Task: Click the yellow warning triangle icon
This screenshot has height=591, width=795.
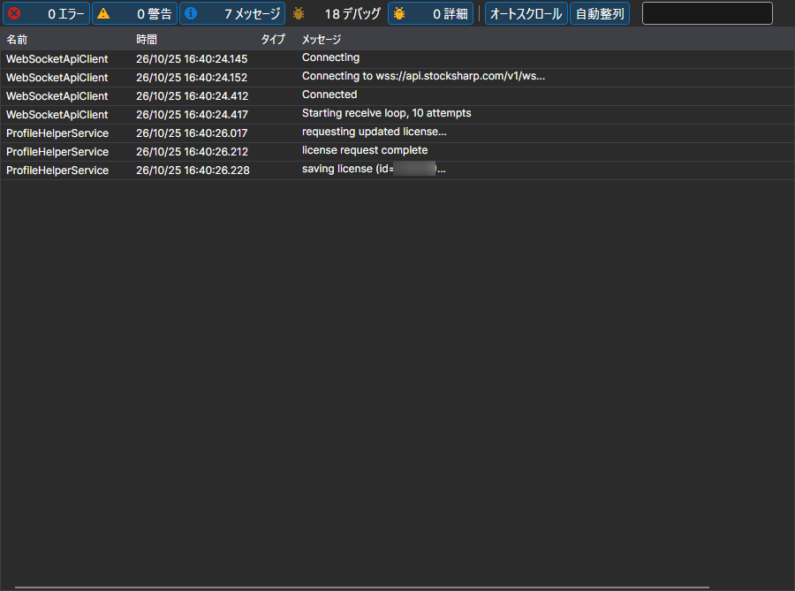Action: (x=103, y=13)
